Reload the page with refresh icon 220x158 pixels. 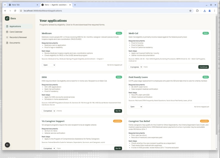(15, 11)
